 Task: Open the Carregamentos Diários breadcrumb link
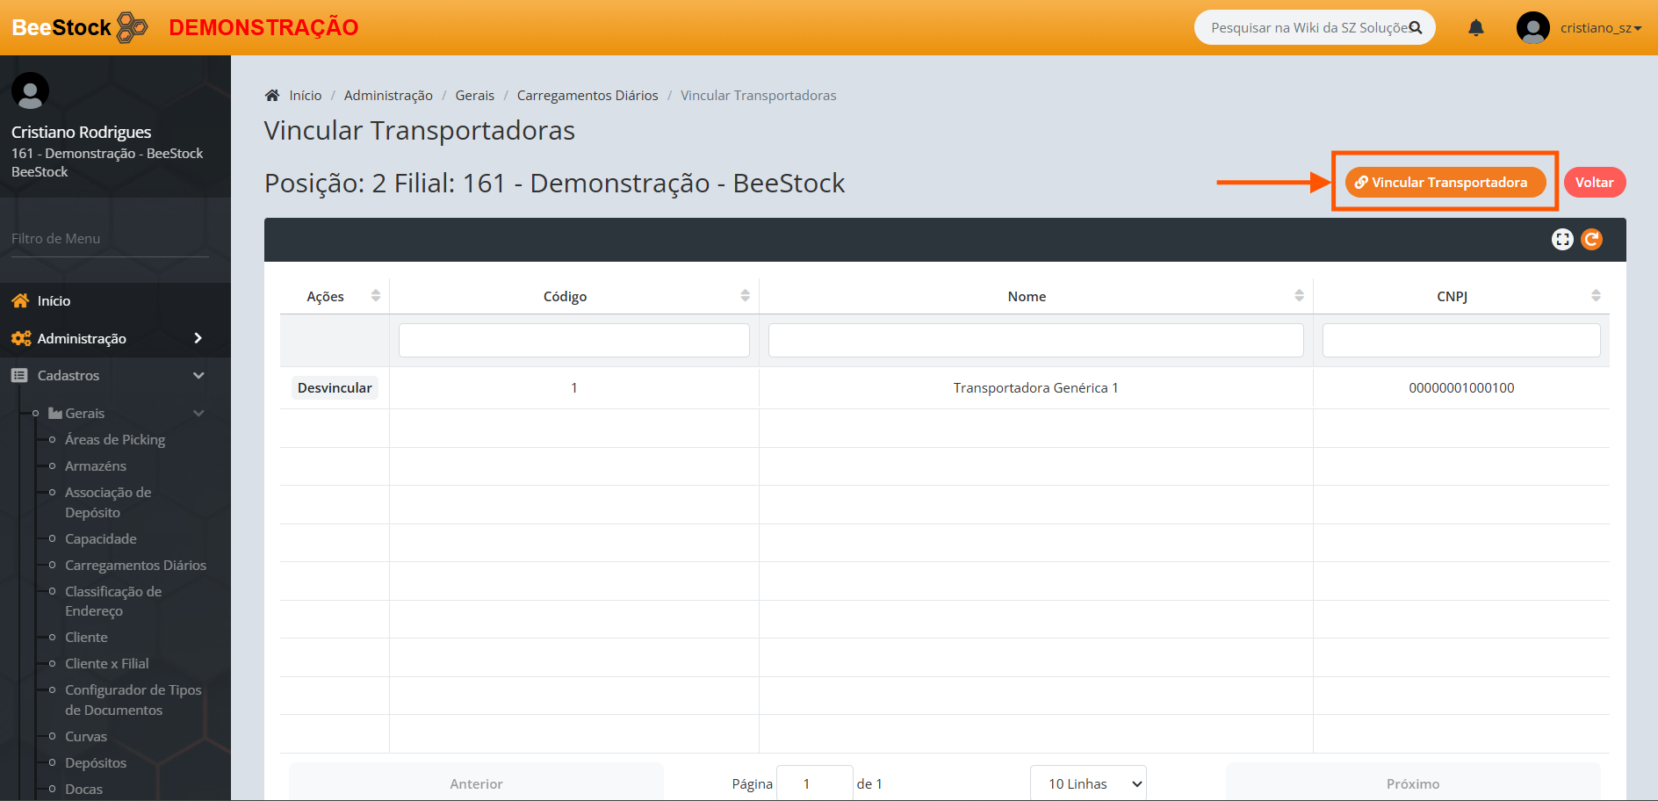click(x=587, y=96)
